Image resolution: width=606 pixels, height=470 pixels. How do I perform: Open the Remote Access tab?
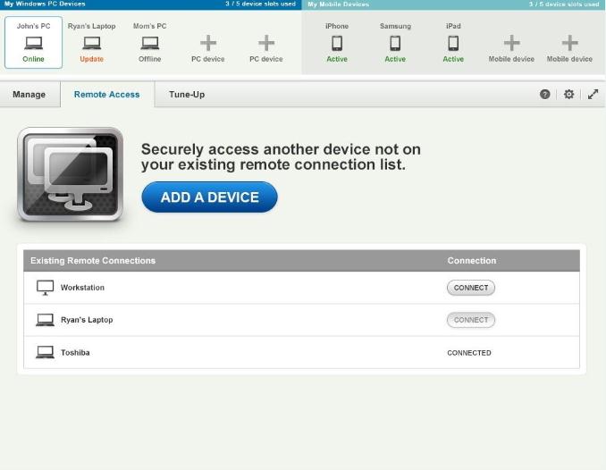point(106,95)
